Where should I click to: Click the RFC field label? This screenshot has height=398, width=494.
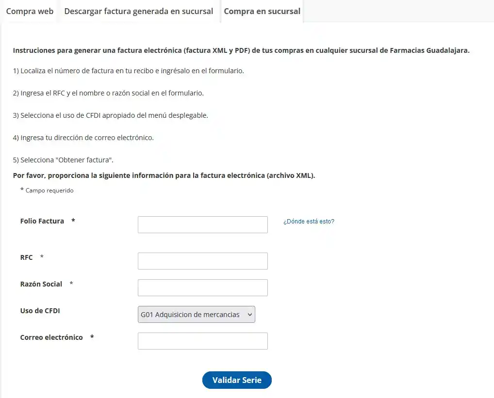tap(27, 257)
